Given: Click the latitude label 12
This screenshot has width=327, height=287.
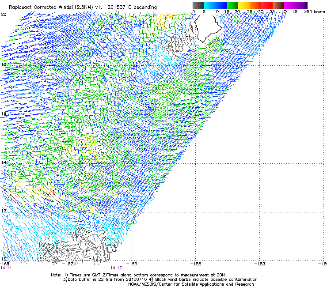Looking at the screenshot, I should pos(4,211).
